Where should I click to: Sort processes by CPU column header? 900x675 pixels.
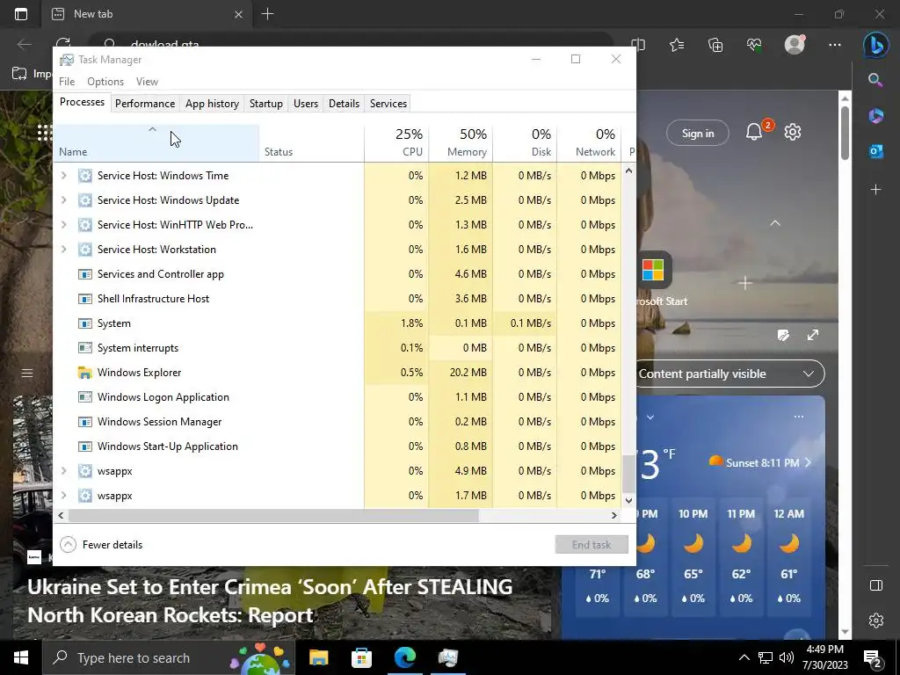pos(396,143)
